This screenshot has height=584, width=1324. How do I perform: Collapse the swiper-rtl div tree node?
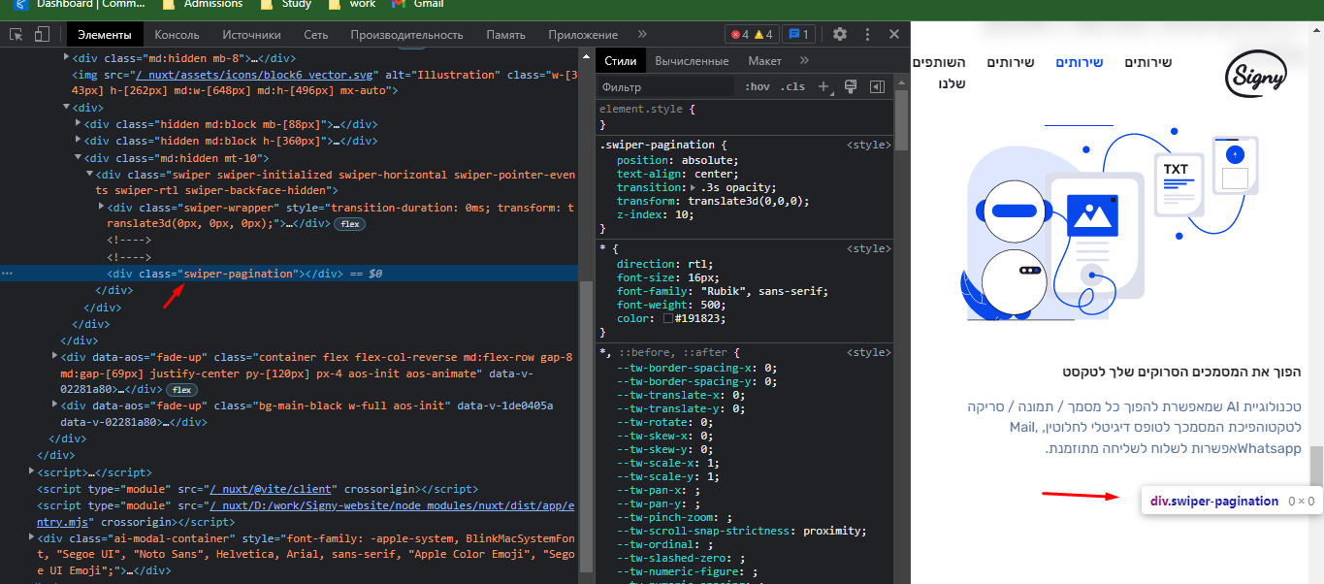[x=87, y=174]
